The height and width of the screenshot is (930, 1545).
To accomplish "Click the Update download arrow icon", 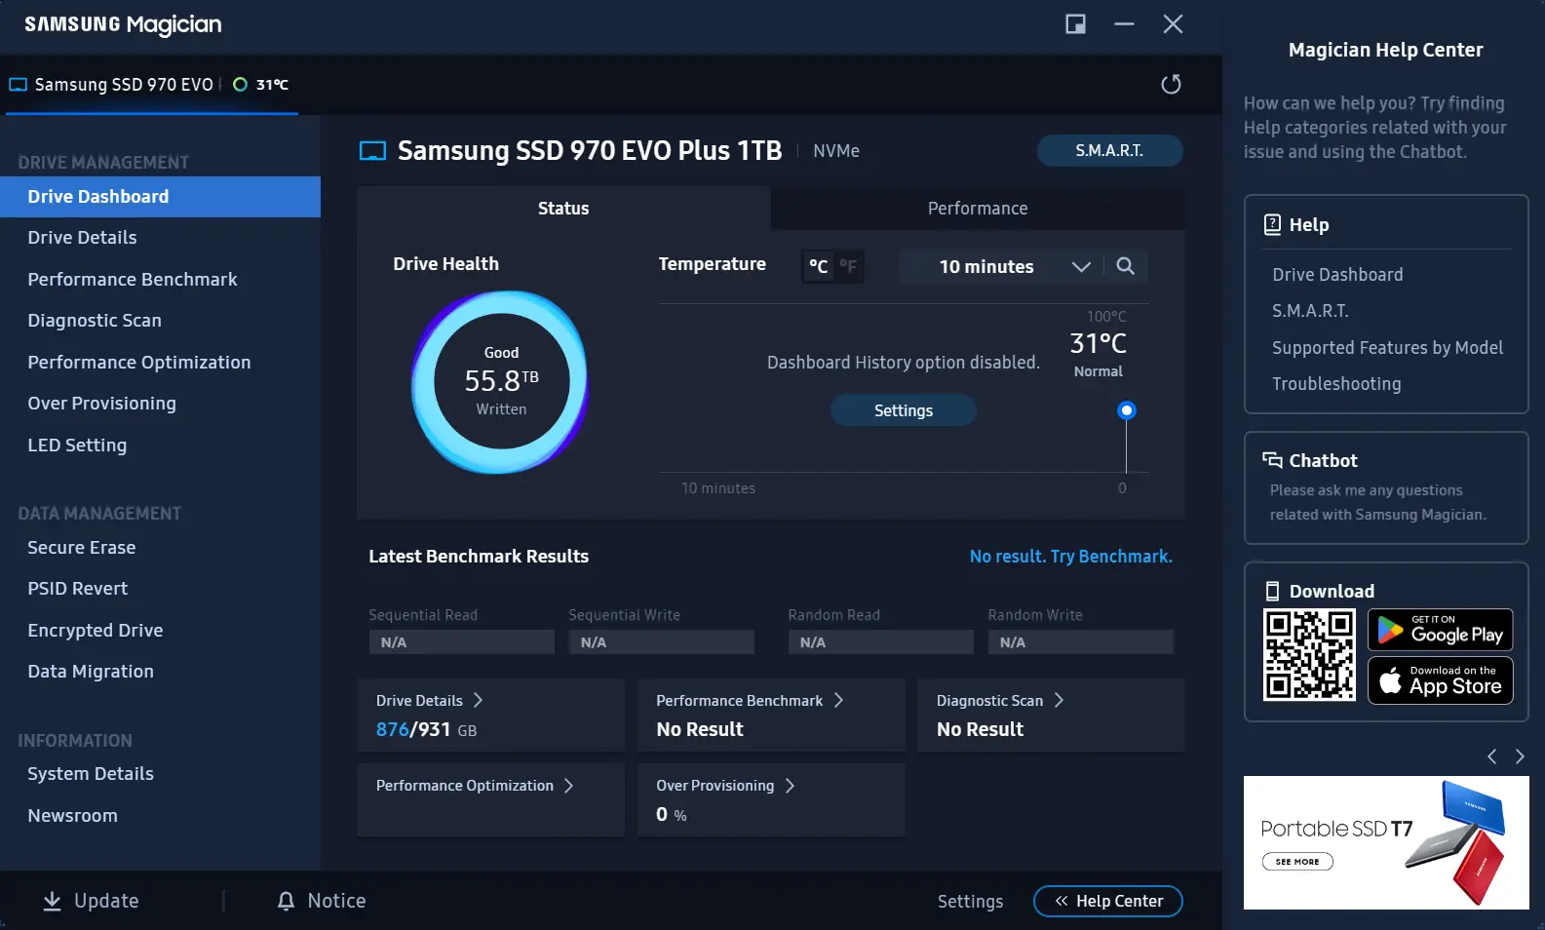I will (x=53, y=901).
